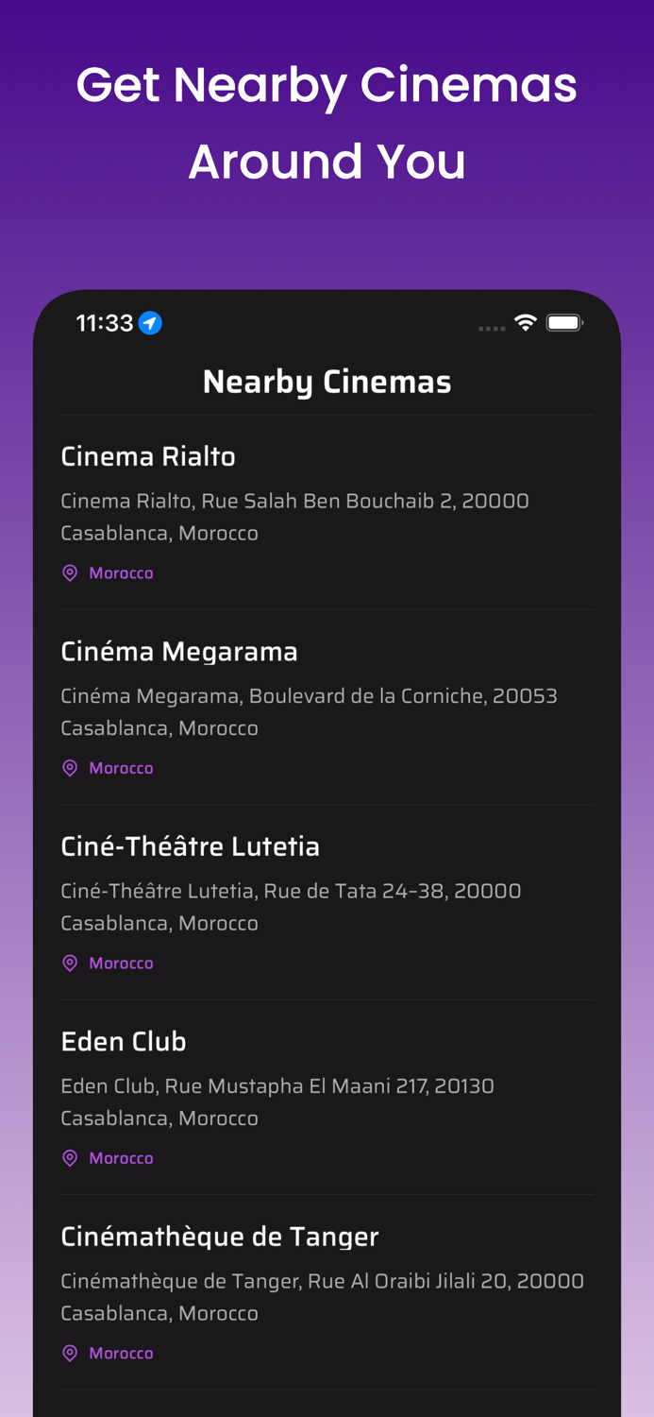Tap the location pin icon next to Cinema Rialto's Morocco tag

pyautogui.click(x=70, y=572)
